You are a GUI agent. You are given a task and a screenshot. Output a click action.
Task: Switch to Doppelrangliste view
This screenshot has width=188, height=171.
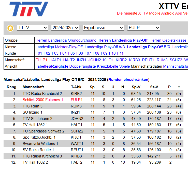tap(83, 66)
